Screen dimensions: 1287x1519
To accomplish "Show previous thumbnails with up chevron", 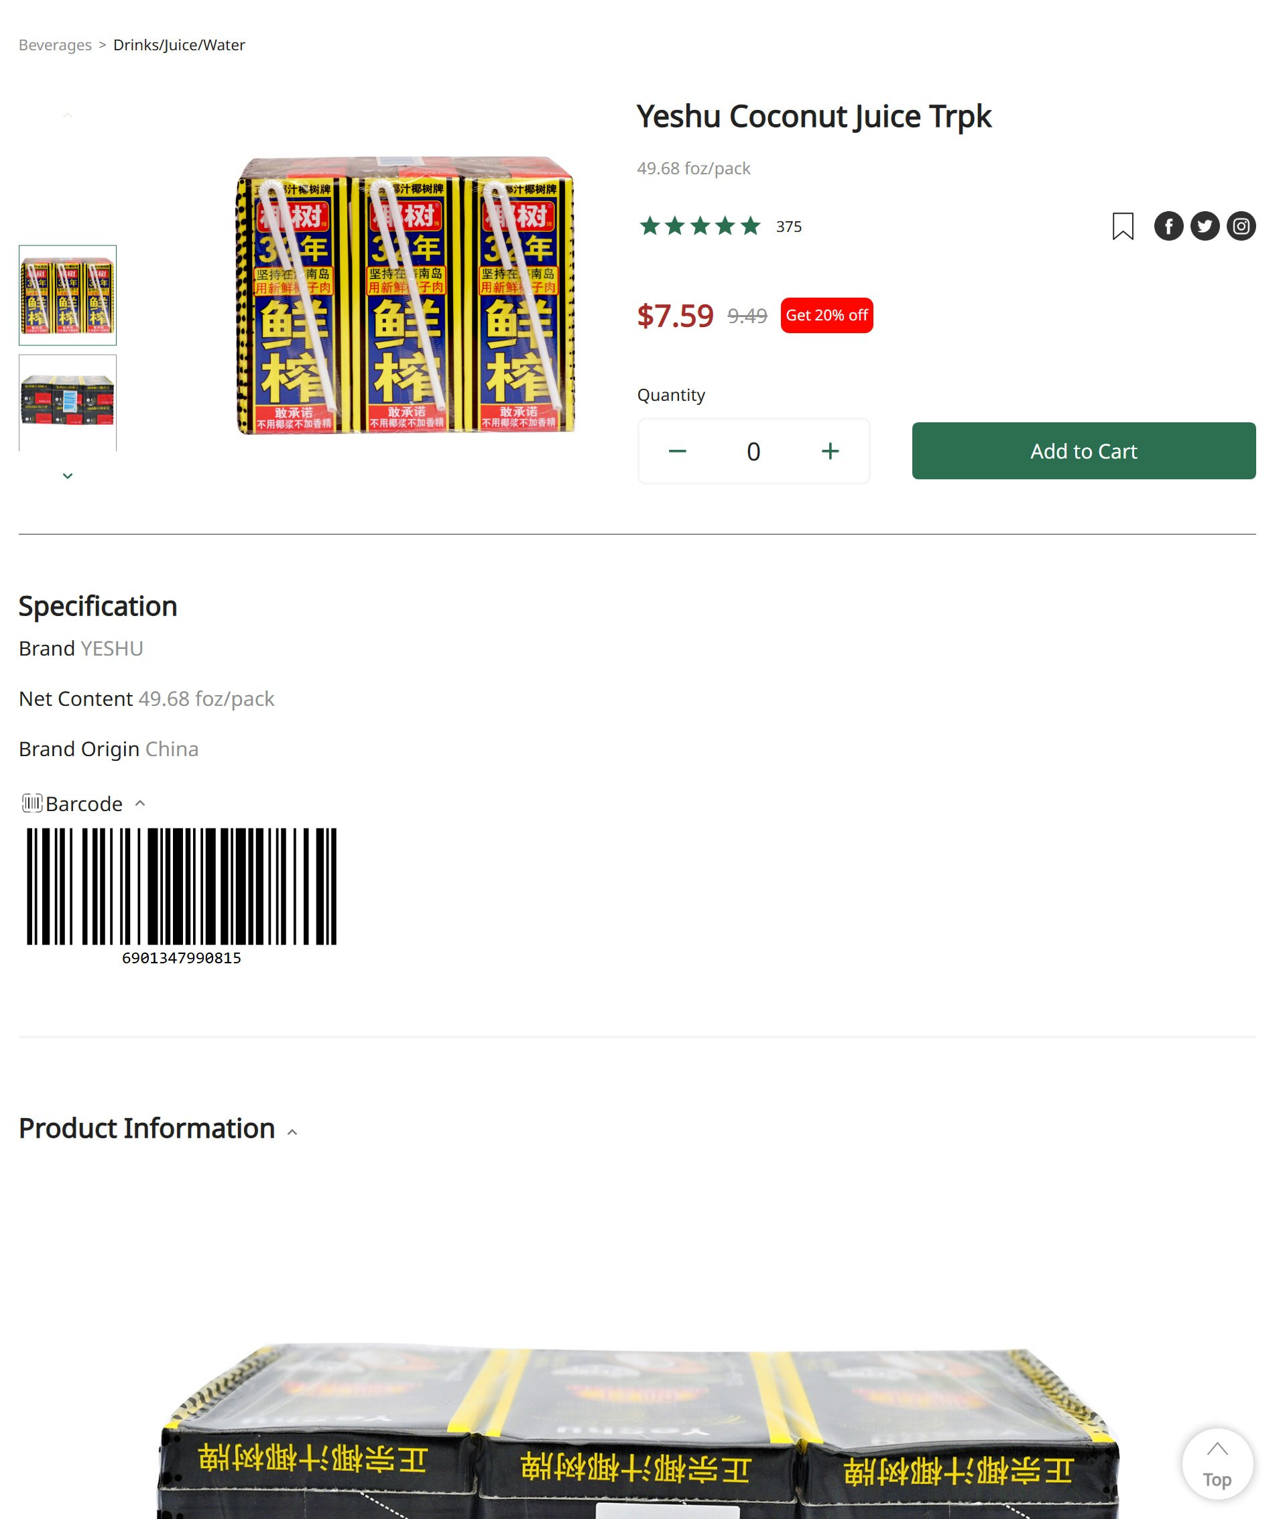I will [x=68, y=115].
